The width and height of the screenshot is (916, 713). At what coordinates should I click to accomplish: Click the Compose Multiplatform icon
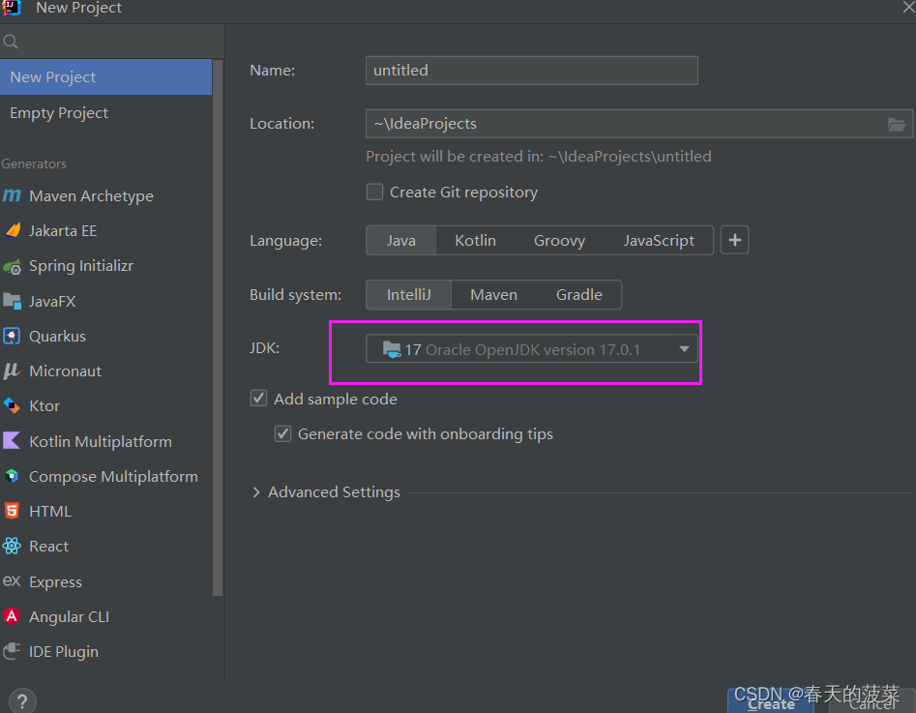(x=12, y=476)
